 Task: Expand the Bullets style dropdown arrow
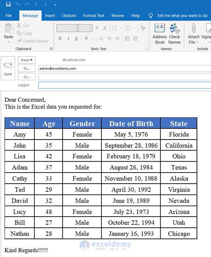(x=121, y=28)
